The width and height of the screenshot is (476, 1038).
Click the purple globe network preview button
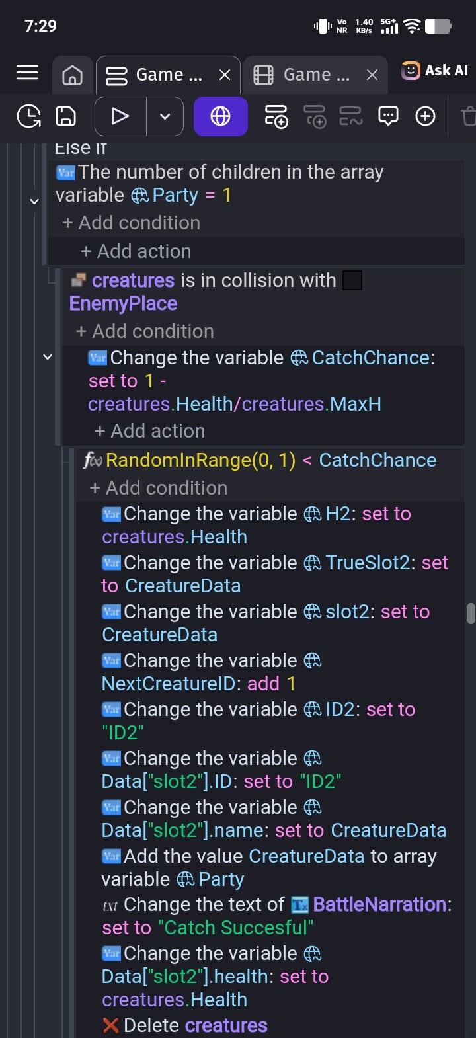(220, 116)
